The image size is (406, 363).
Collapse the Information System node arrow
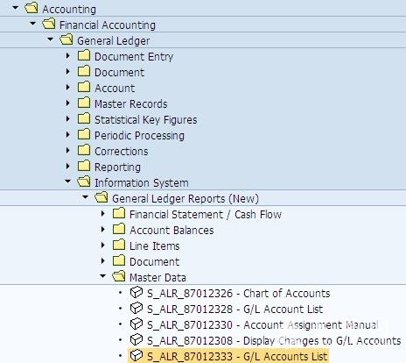coord(67,181)
